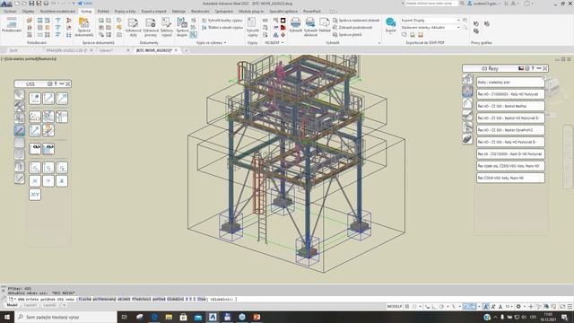Expand the Vykreslit panel launcher arrow
The height and width of the screenshot is (323, 574).
click(x=379, y=43)
